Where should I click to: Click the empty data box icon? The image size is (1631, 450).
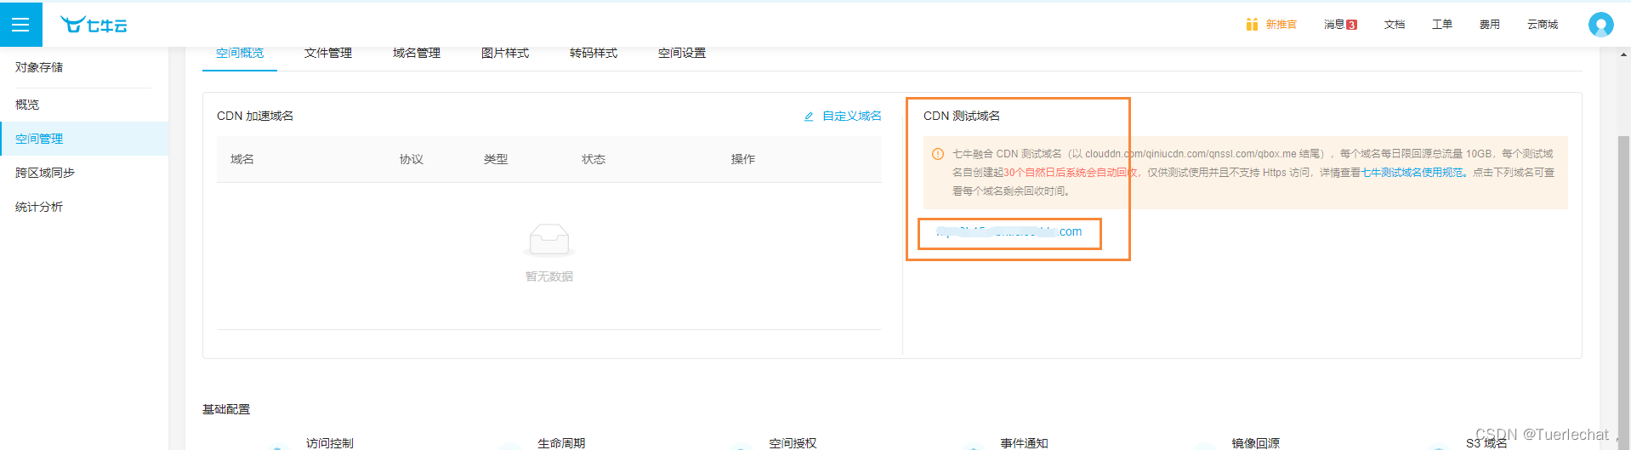(x=549, y=240)
